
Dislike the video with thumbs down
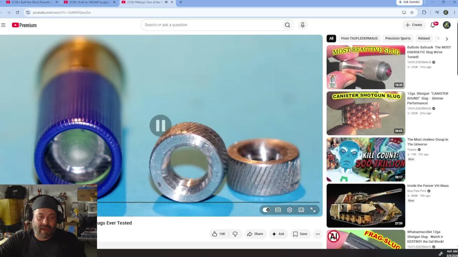(235, 234)
